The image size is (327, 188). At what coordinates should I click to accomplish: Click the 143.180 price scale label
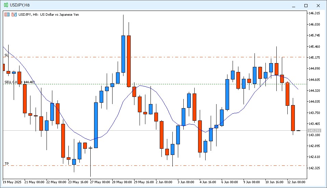click(314, 135)
